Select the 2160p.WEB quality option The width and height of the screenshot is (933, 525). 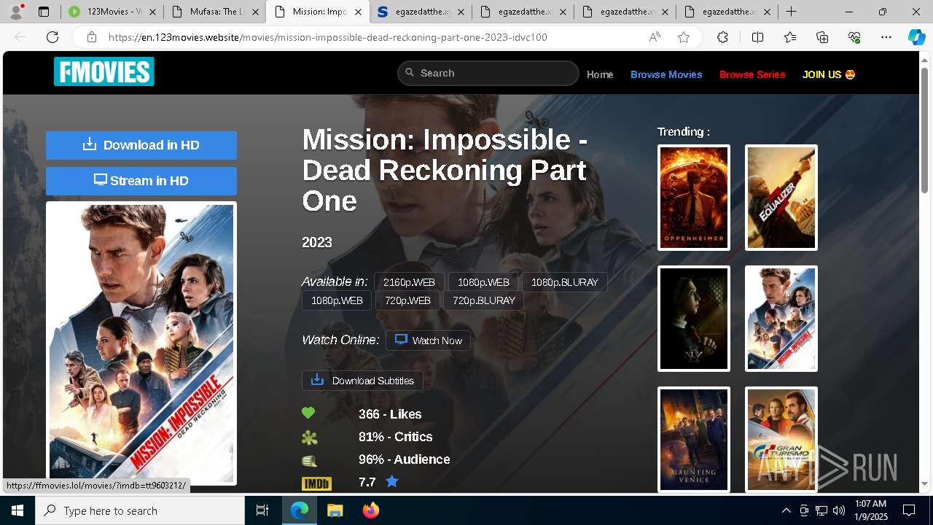409,282
